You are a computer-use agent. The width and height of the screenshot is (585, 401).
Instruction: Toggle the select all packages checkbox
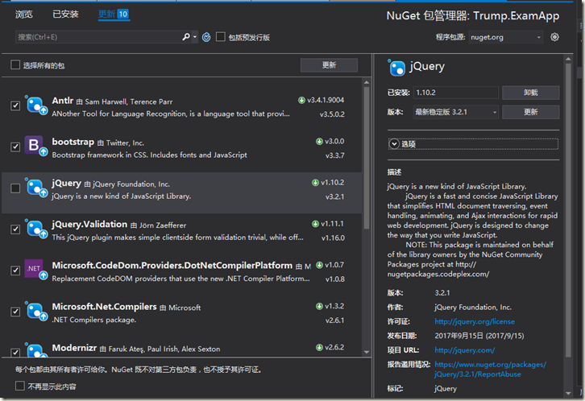click(x=15, y=65)
